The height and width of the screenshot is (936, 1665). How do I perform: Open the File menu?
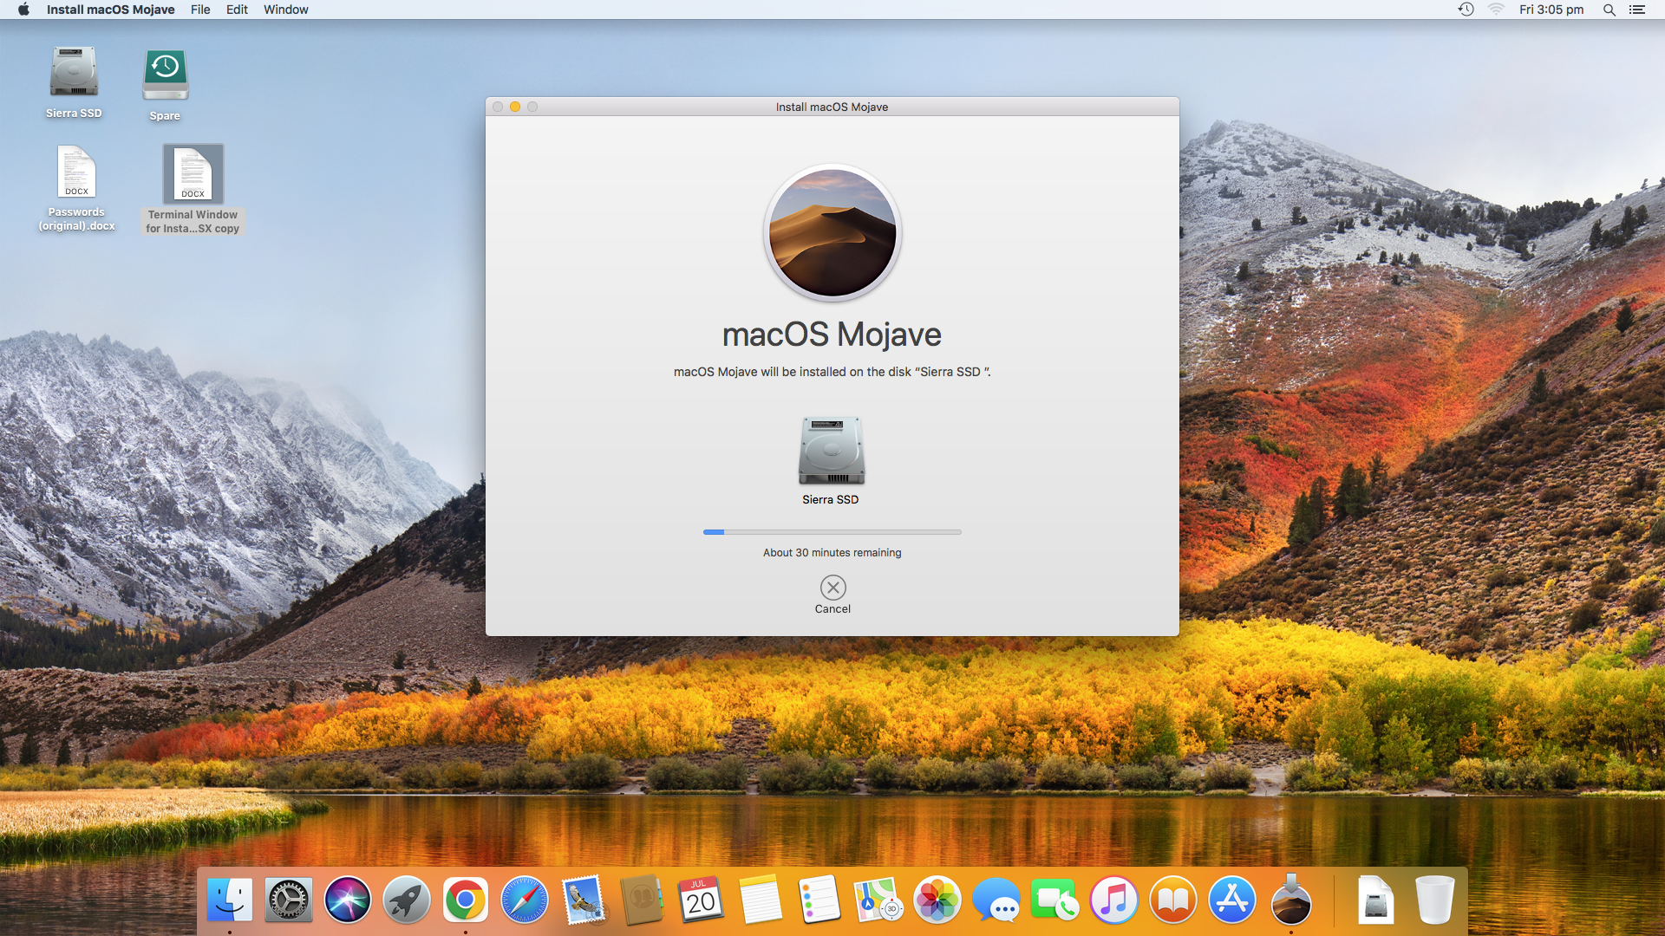200,10
